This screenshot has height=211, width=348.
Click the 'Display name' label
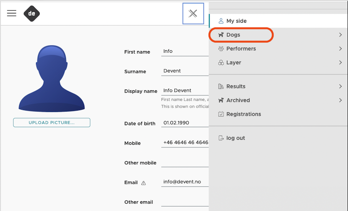(x=141, y=91)
